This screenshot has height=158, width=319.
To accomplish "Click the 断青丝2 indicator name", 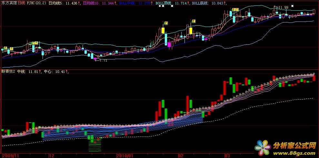I will [x=8, y=72].
